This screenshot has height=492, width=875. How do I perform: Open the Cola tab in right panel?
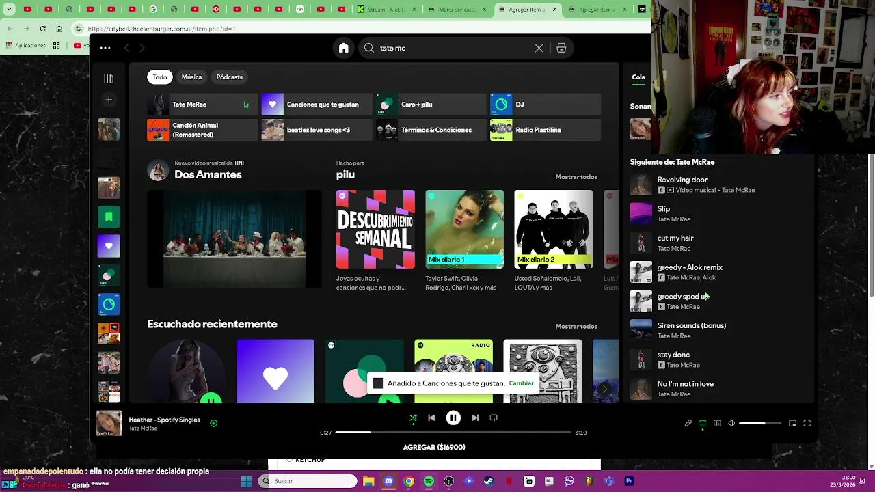638,77
